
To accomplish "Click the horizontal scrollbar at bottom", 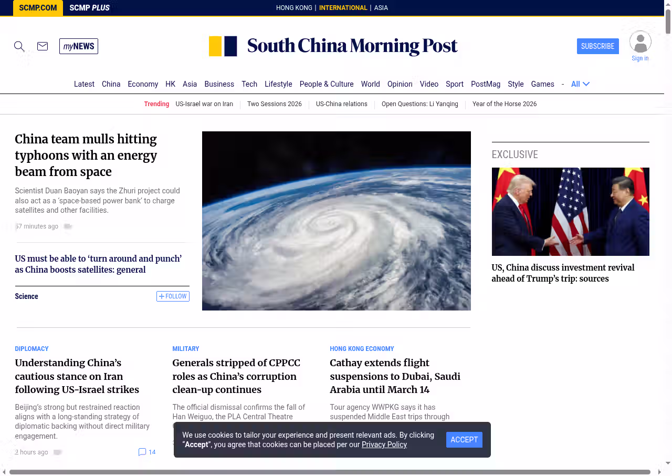I will click(330, 472).
